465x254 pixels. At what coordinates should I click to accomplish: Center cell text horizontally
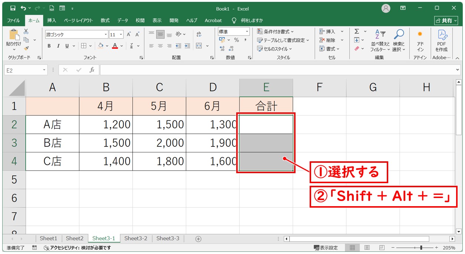click(x=160, y=46)
